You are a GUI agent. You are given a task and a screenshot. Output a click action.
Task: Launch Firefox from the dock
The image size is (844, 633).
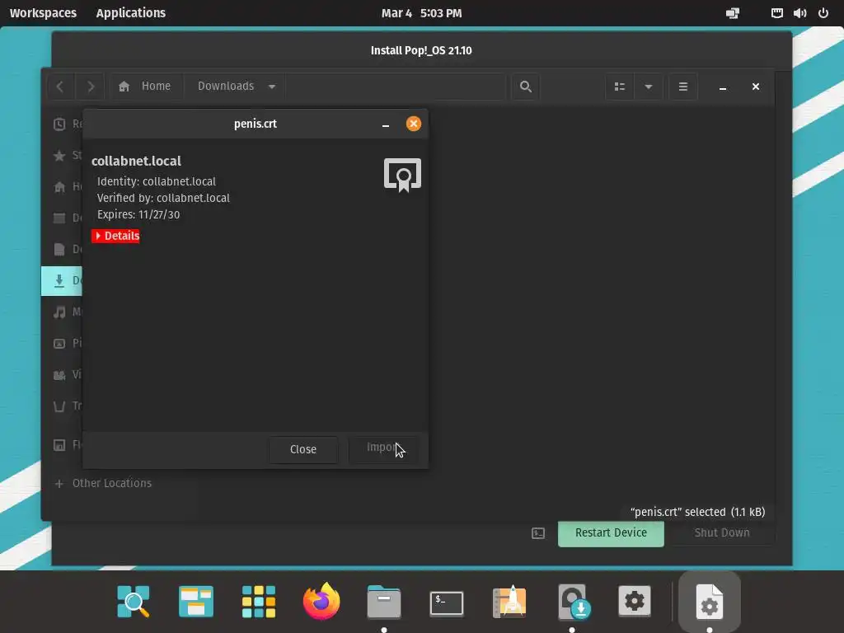pyautogui.click(x=321, y=601)
